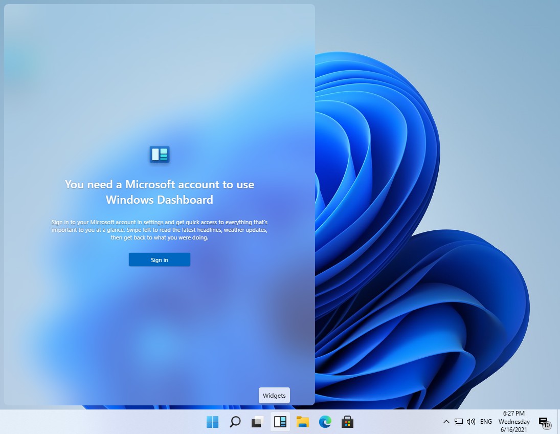Expand the hidden tray icons chevron

point(446,422)
